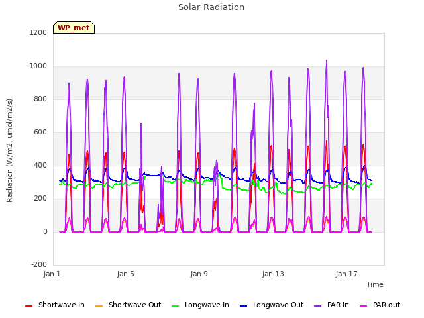This screenshot has height=318, width=424.
Task: Toggle the PAR in legend entry
Action: pos(331,305)
